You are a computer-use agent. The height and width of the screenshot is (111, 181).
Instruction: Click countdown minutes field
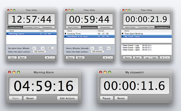click(101, 48)
